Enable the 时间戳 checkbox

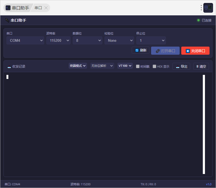138,66
